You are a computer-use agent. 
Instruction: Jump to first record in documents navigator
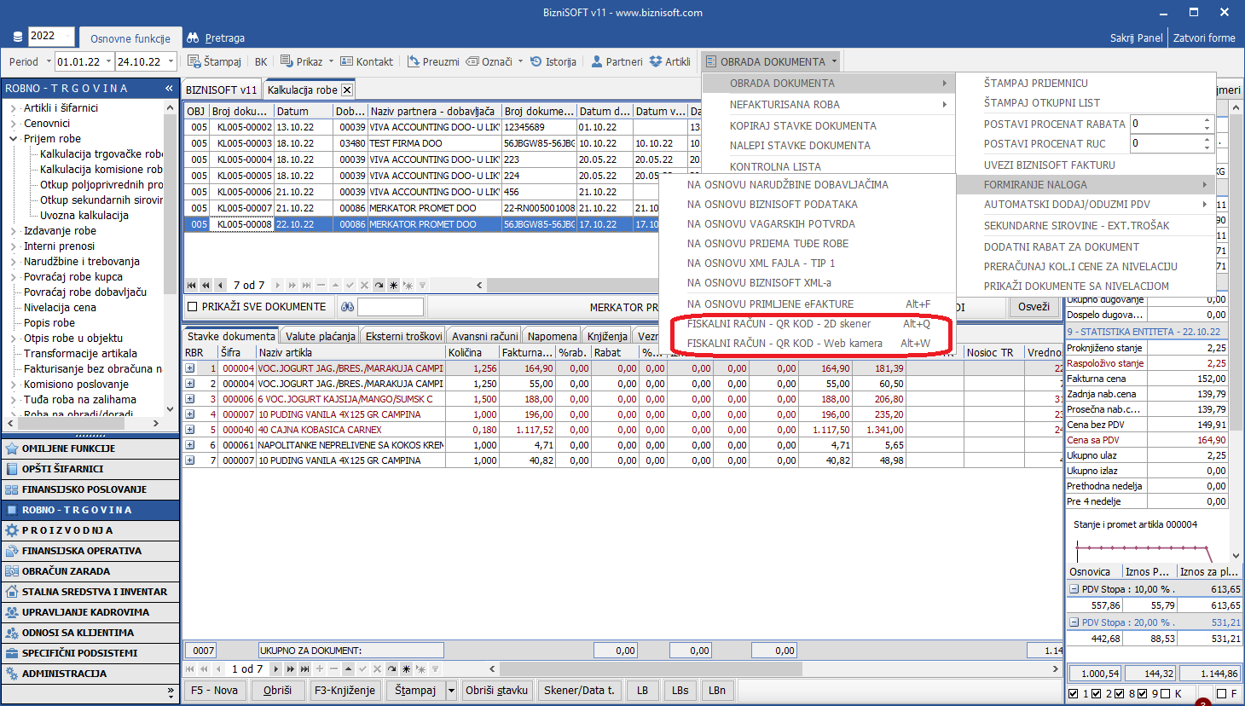pyautogui.click(x=192, y=286)
